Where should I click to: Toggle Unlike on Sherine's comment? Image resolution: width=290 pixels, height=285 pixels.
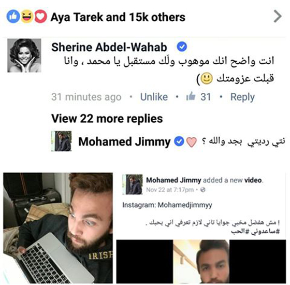tap(154, 97)
